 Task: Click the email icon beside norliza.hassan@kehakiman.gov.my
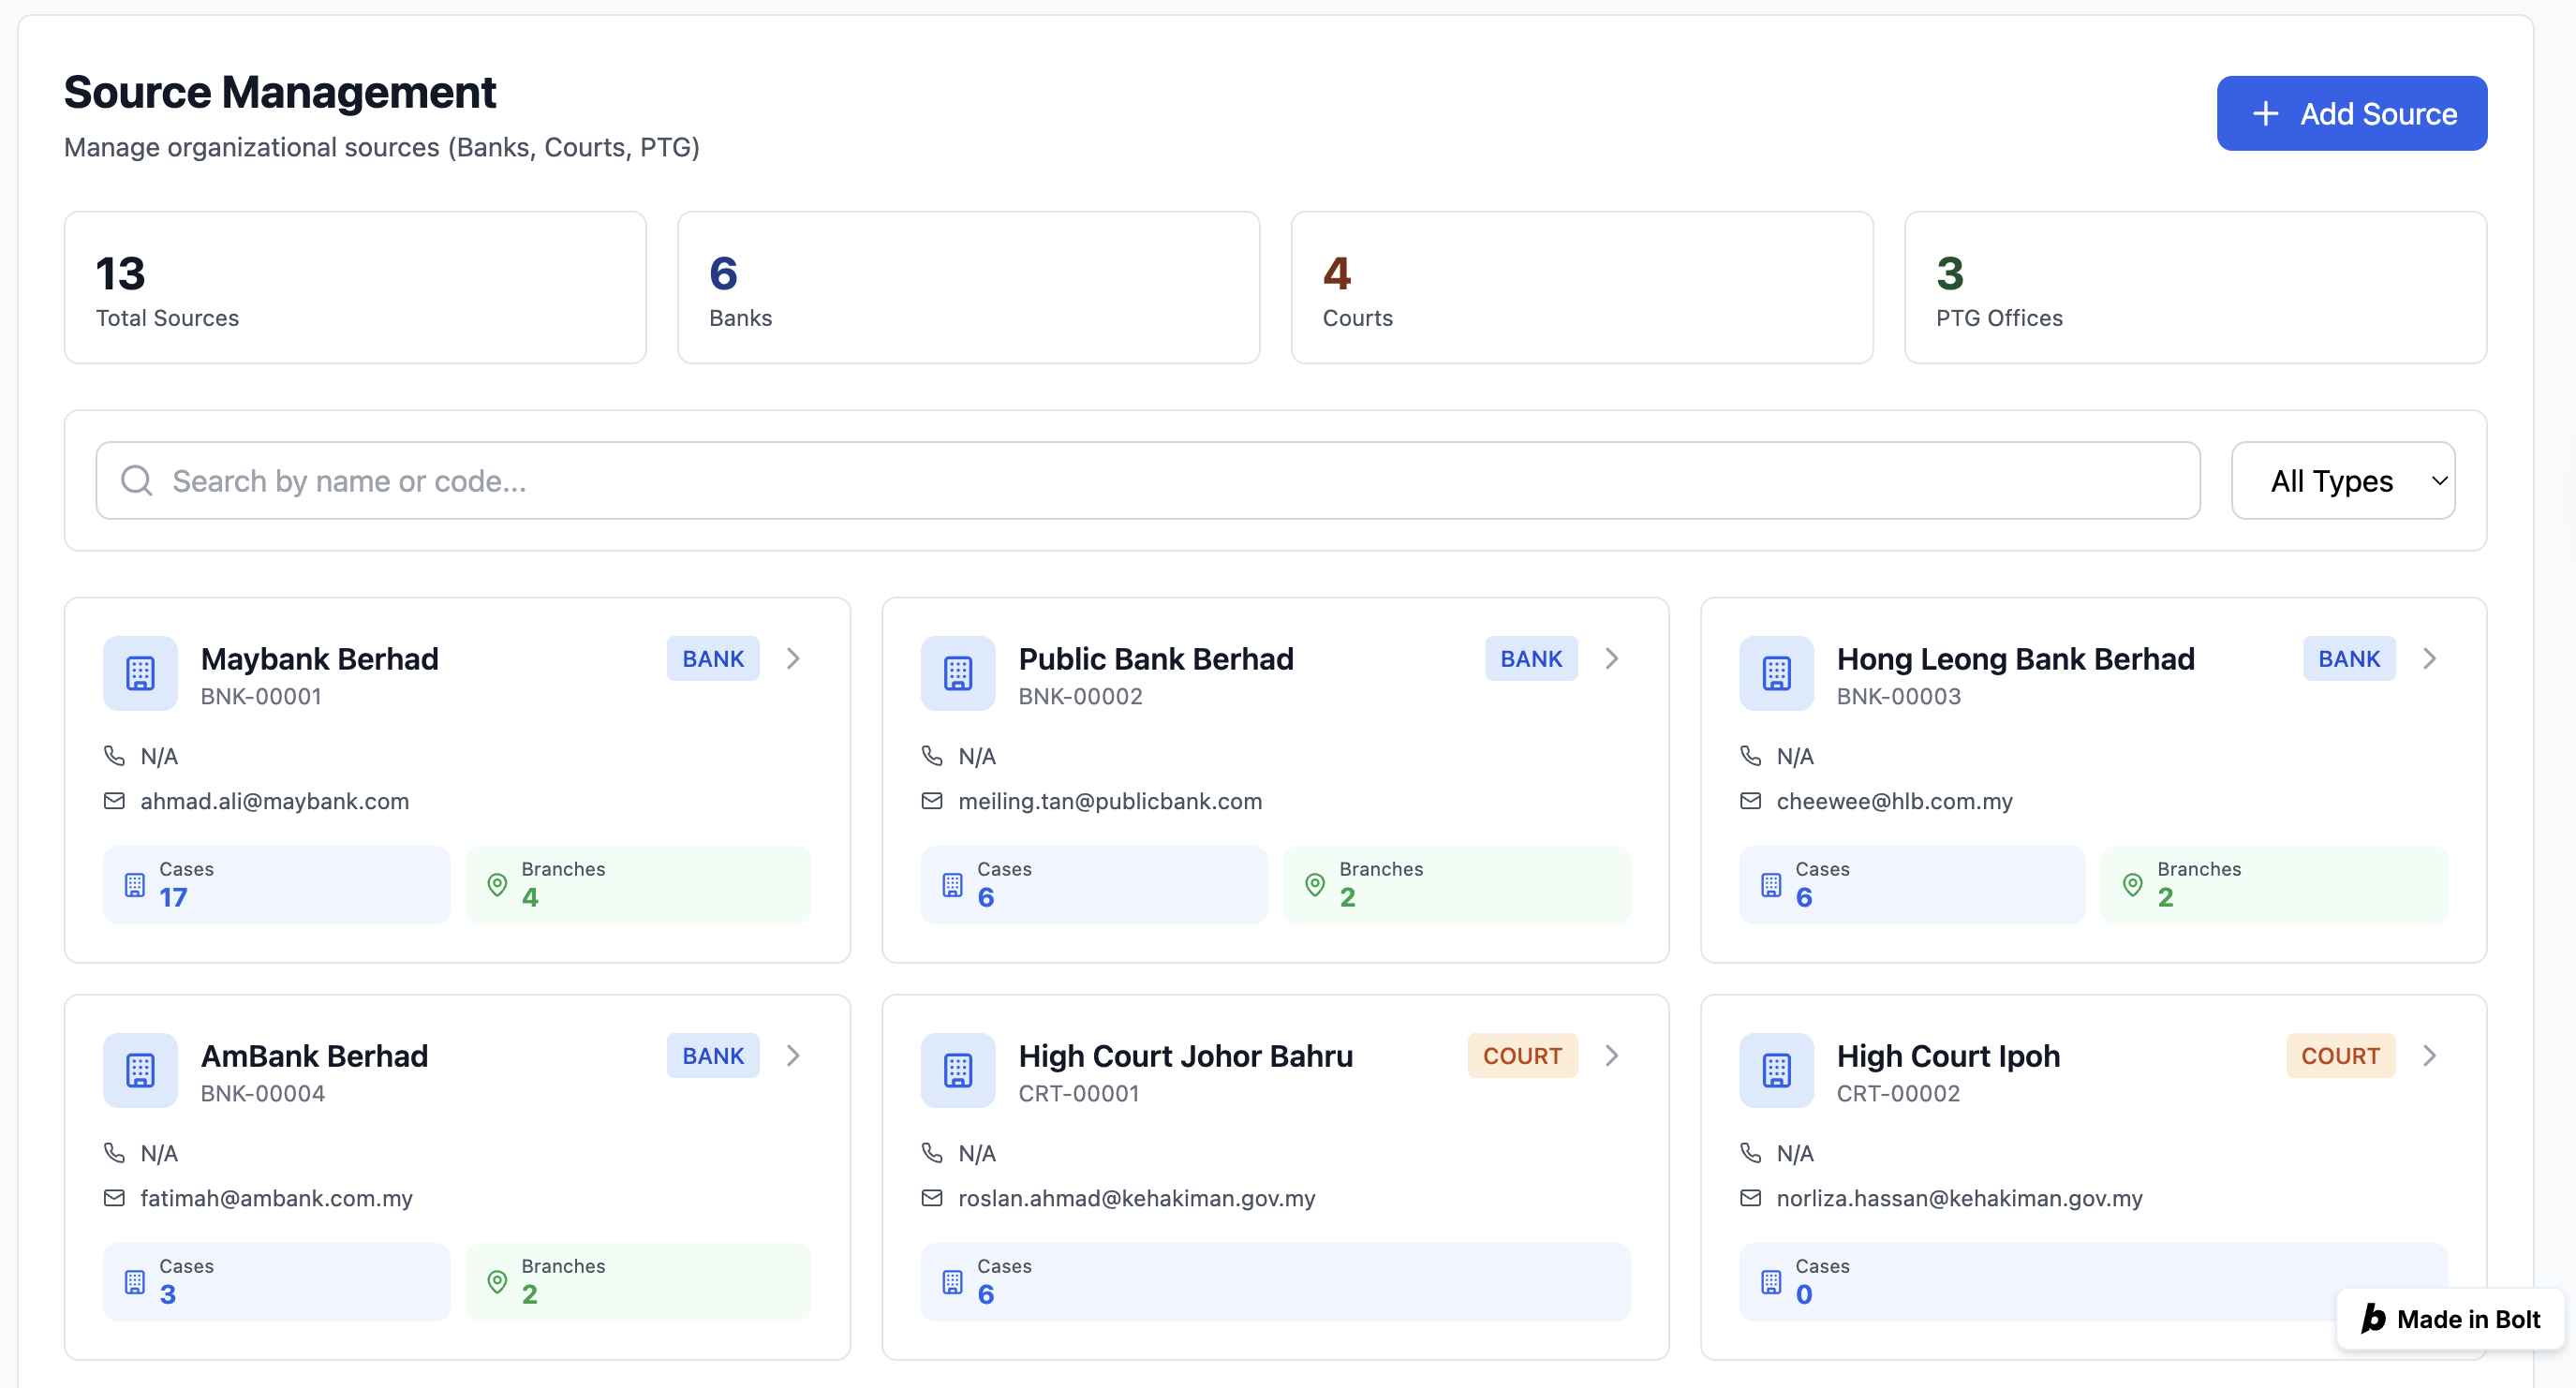click(1750, 1197)
